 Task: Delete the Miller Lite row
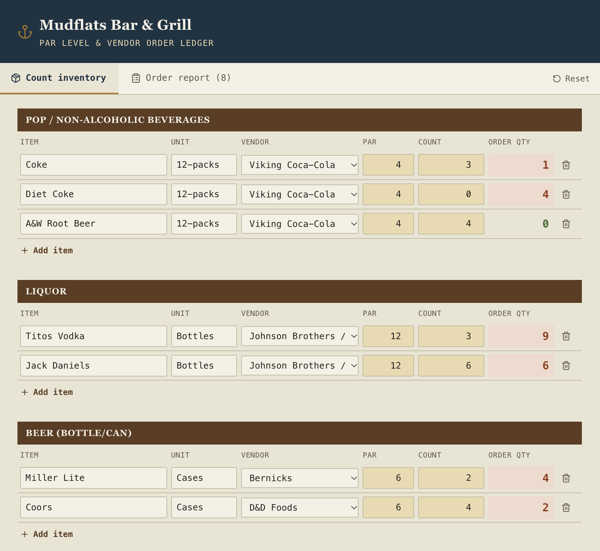point(566,478)
